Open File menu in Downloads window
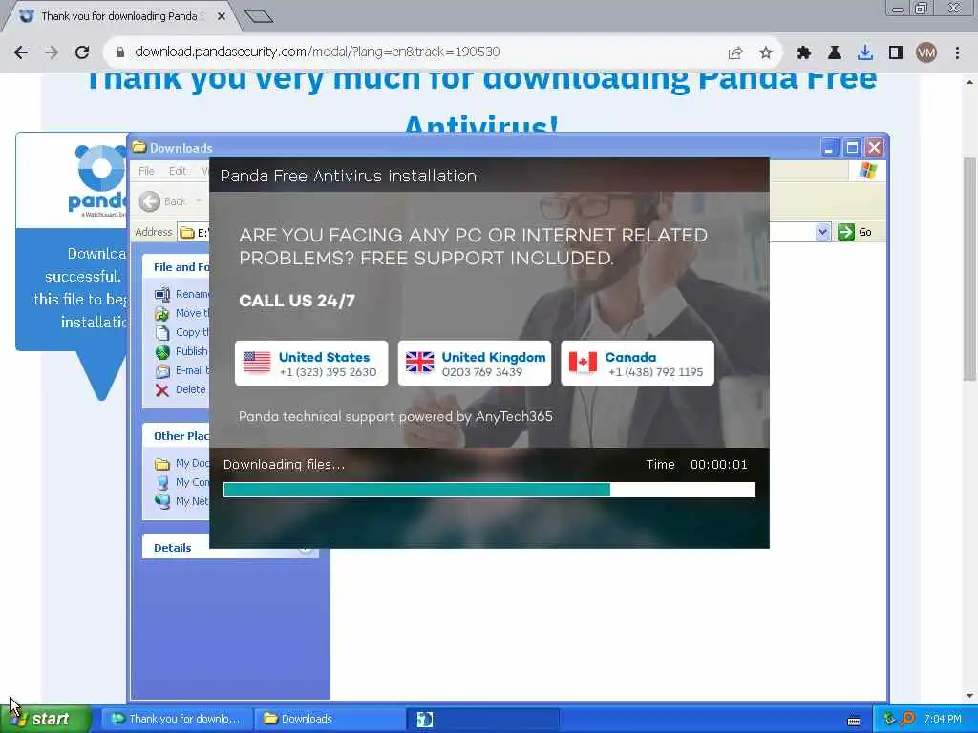Image resolution: width=978 pixels, height=733 pixels. [146, 171]
